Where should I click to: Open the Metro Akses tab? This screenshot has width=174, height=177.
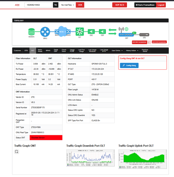tap(40, 51)
